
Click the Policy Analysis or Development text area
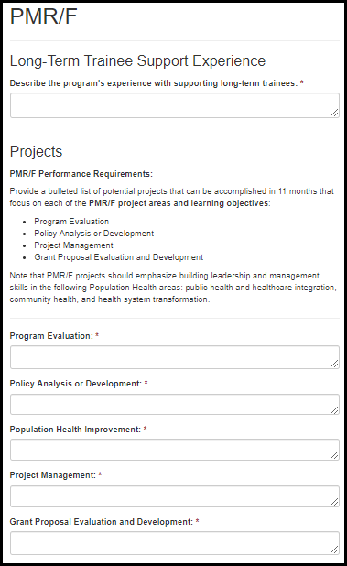click(x=175, y=404)
